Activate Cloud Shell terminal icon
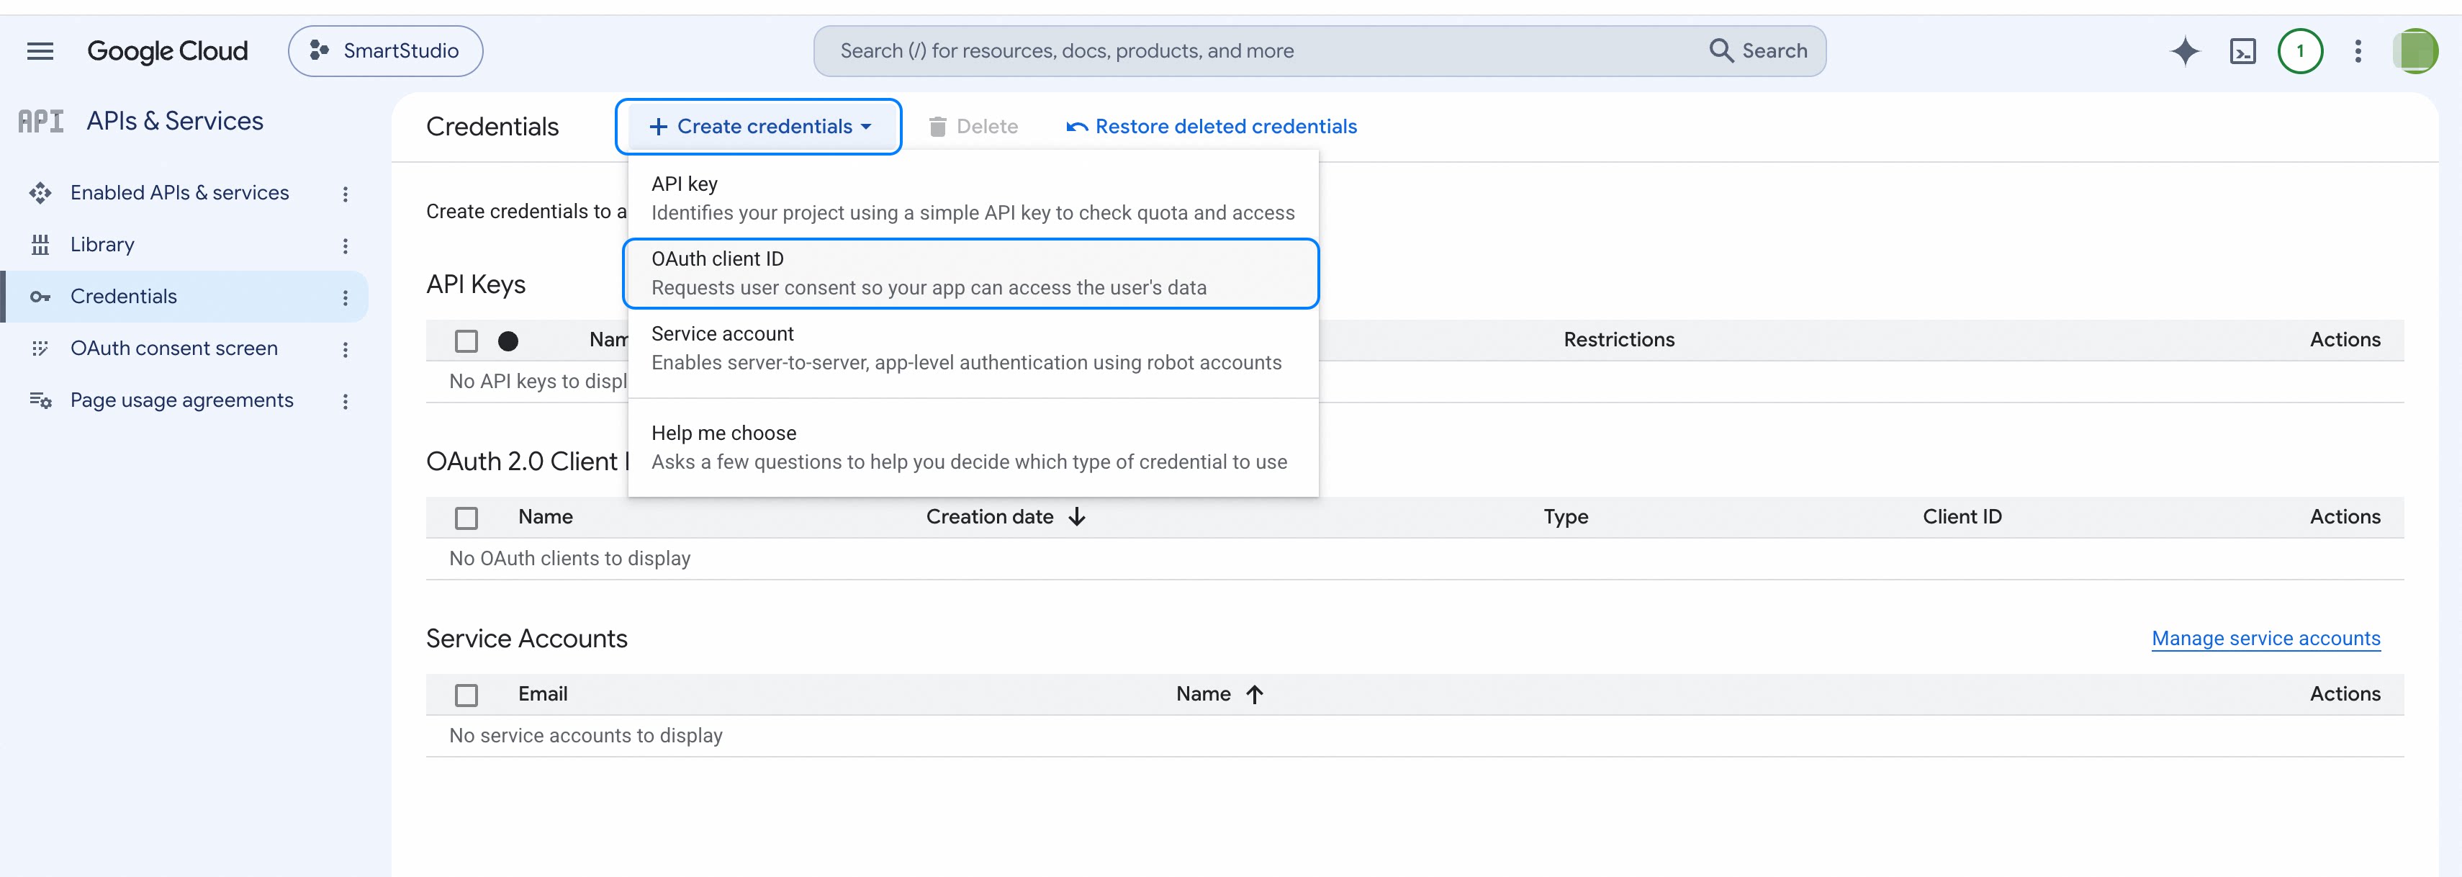2462x877 pixels. pos(2242,50)
